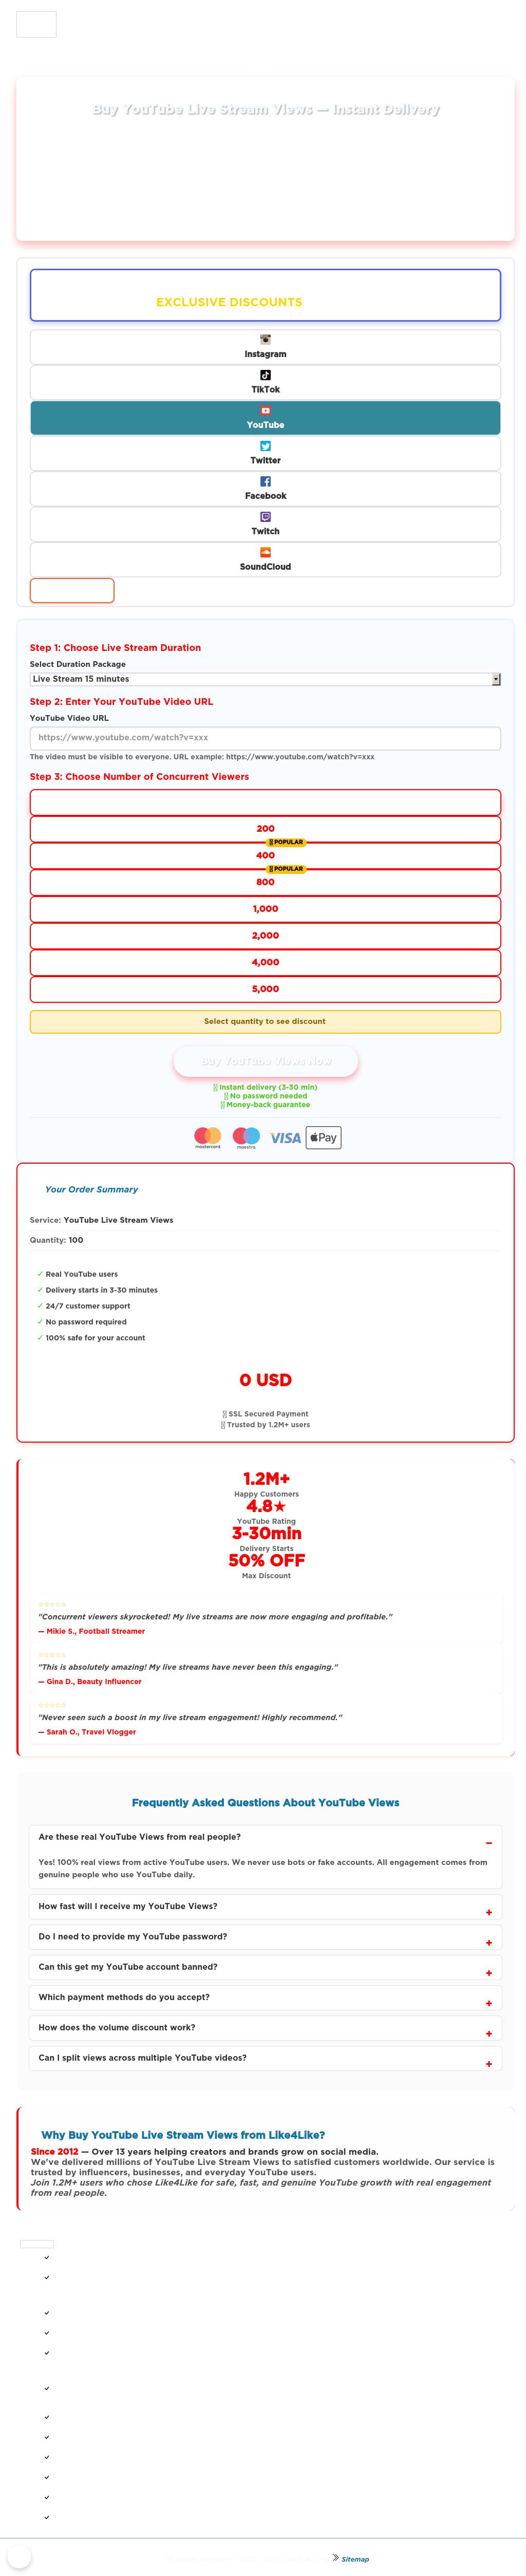
Task: Expand "How fast will I receive" FAQ
Action: (265, 1907)
